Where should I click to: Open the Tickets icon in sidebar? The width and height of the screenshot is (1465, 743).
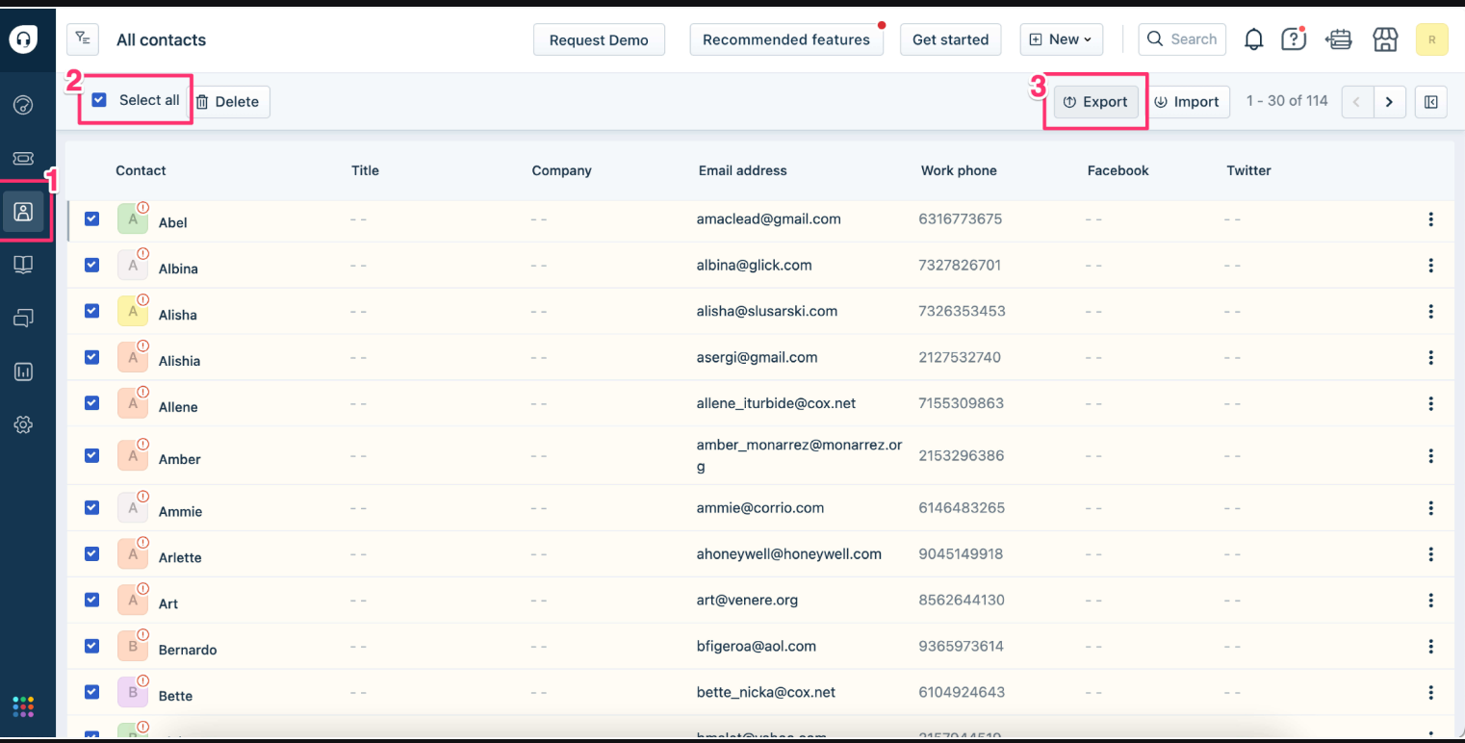pos(23,158)
